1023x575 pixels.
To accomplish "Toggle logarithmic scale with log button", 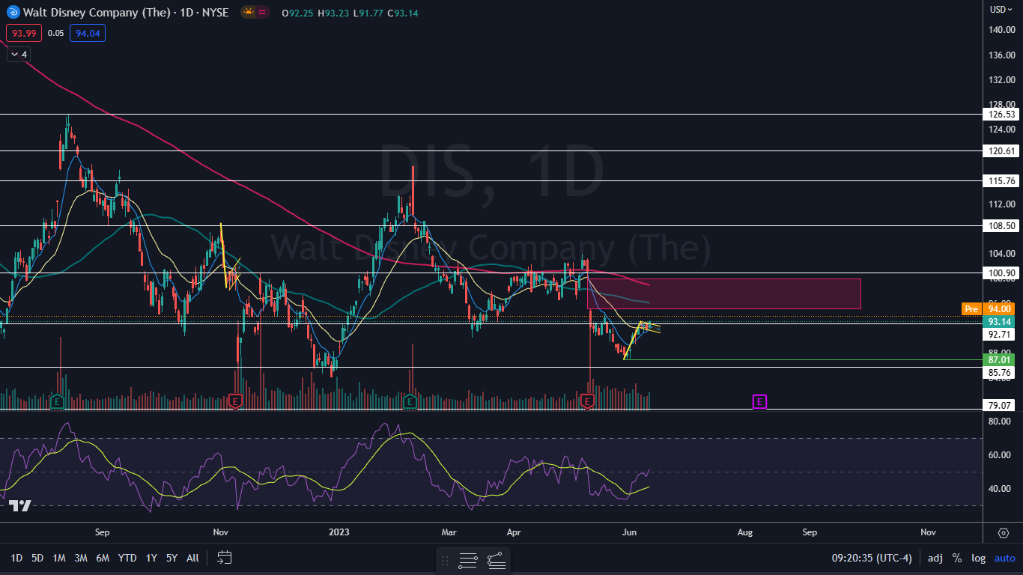I will [978, 558].
